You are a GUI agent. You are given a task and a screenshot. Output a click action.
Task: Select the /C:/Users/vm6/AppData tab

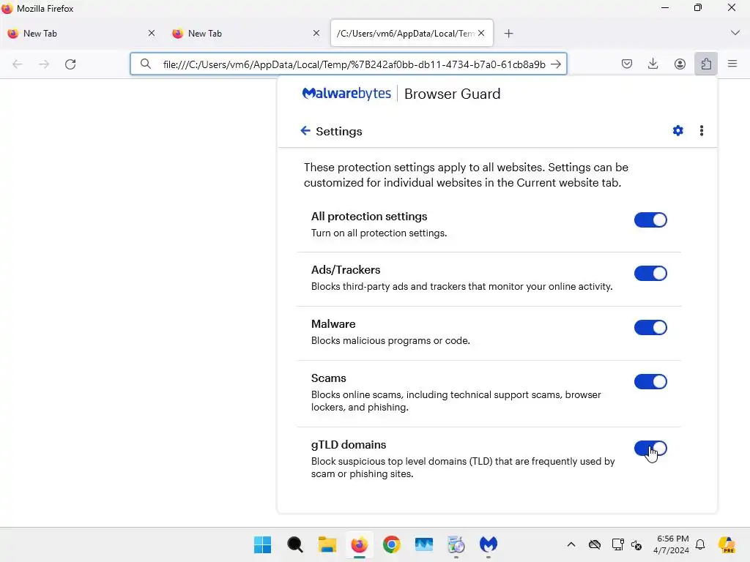click(412, 33)
